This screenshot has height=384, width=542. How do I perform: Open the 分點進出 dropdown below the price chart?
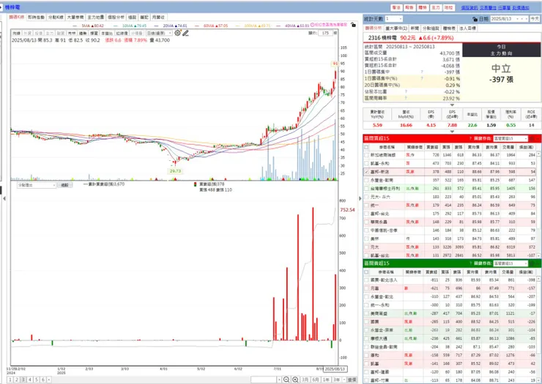click(37, 186)
